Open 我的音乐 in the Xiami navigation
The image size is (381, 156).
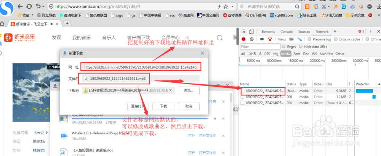tap(82, 37)
